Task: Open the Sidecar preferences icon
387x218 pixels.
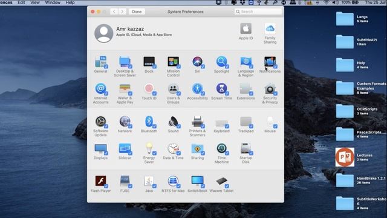Action: (125, 148)
